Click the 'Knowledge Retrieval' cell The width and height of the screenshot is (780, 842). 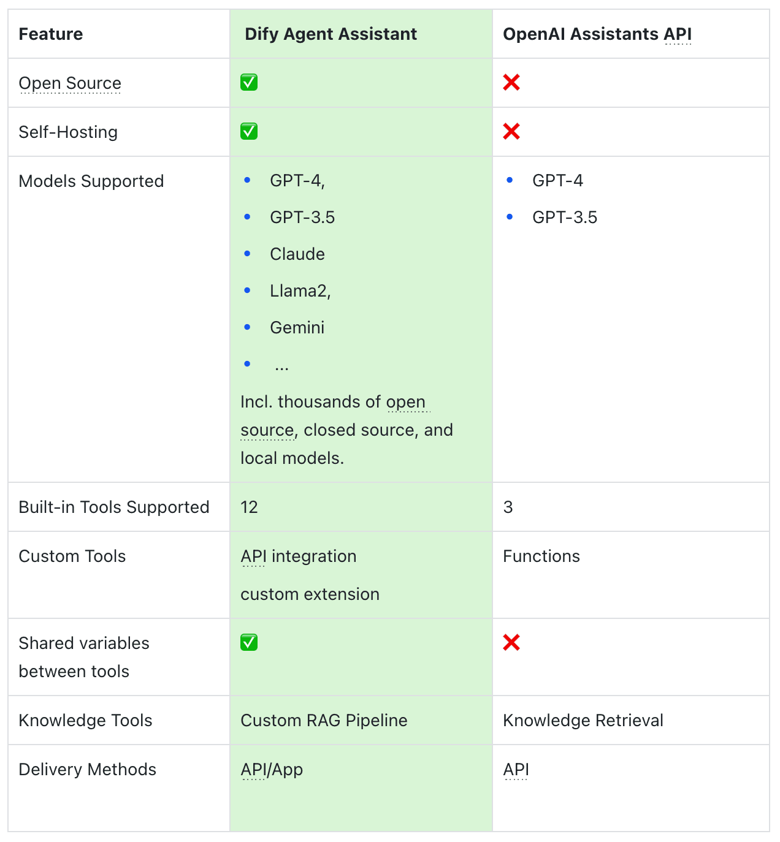(x=583, y=721)
